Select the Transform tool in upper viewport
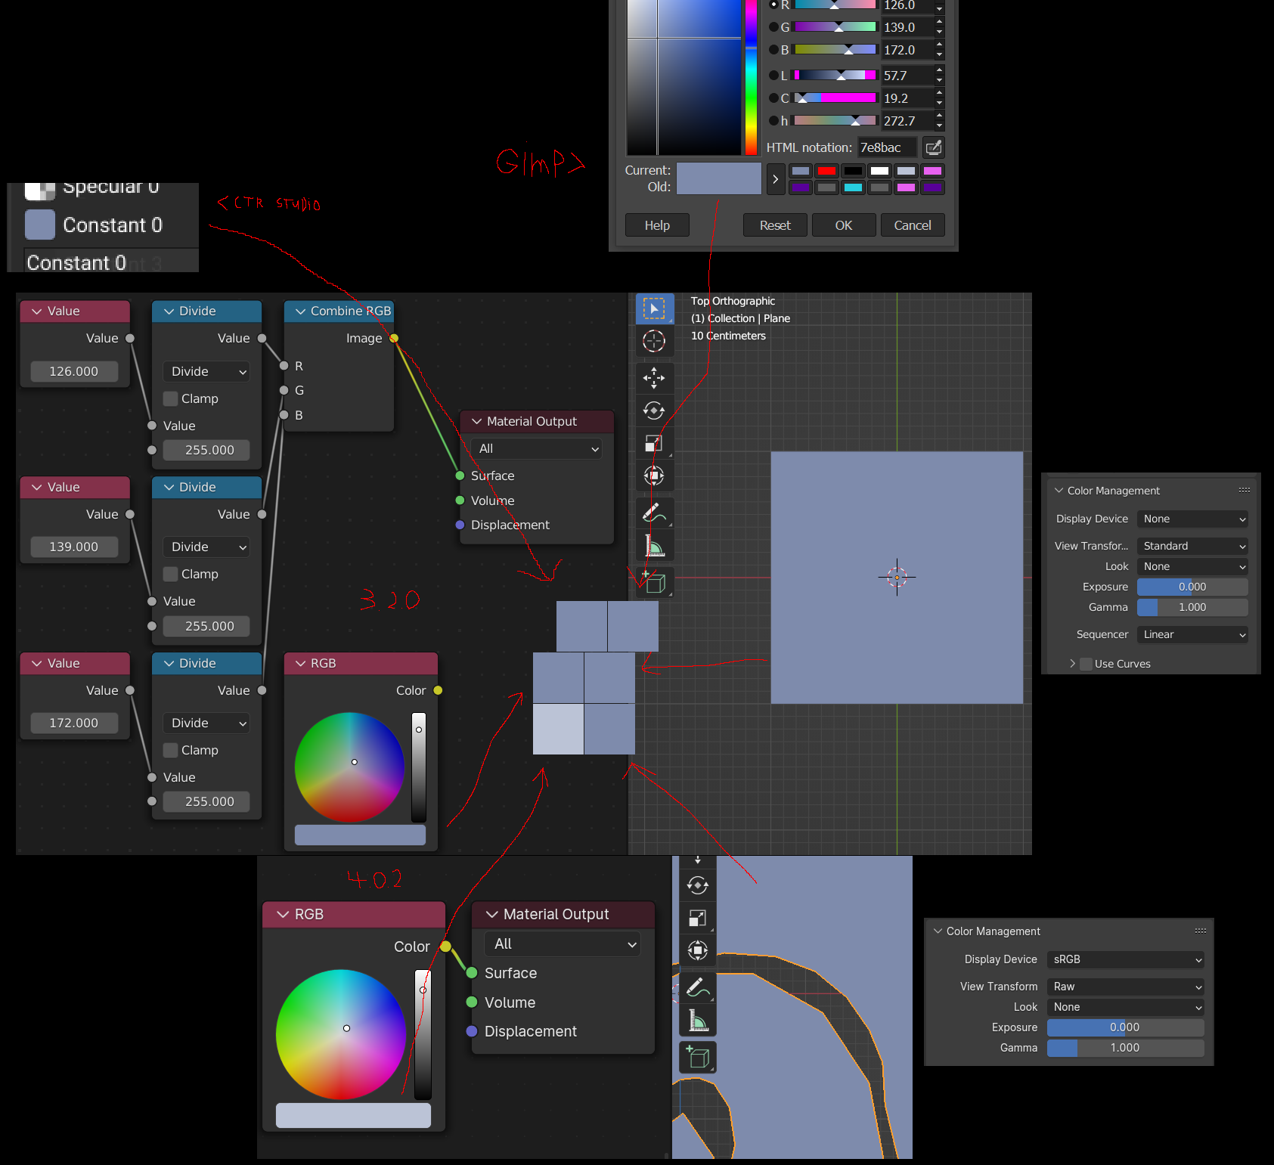The height and width of the screenshot is (1165, 1274). pyautogui.click(x=654, y=476)
